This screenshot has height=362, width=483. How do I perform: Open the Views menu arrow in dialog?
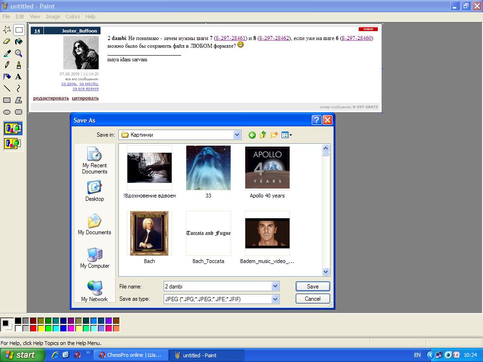291,135
